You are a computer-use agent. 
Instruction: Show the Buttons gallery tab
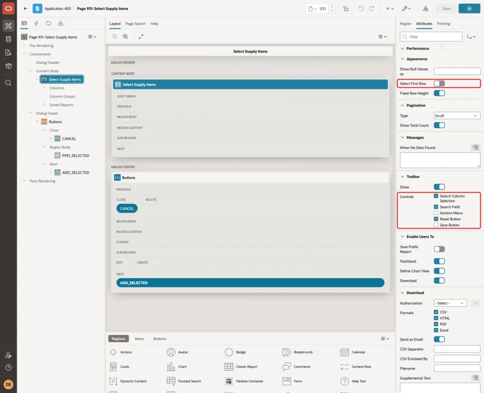[160, 338]
